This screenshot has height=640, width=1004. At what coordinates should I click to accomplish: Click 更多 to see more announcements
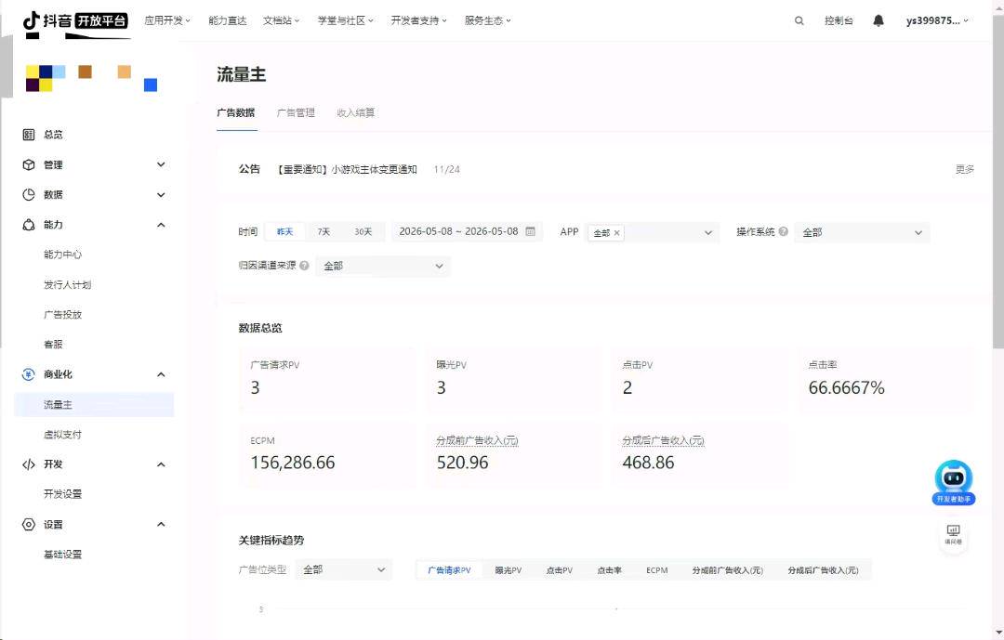click(964, 170)
